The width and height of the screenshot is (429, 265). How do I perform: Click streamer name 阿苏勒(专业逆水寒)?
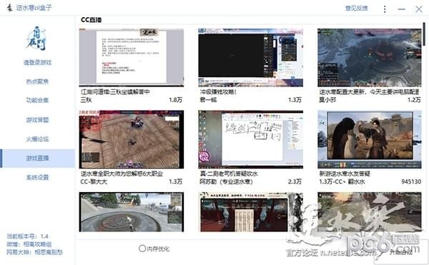tap(227, 181)
